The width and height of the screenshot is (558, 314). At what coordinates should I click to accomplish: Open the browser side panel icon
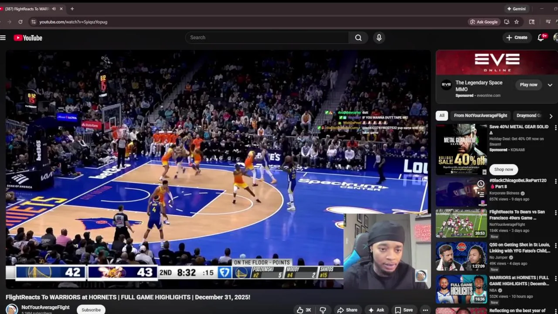click(532, 22)
